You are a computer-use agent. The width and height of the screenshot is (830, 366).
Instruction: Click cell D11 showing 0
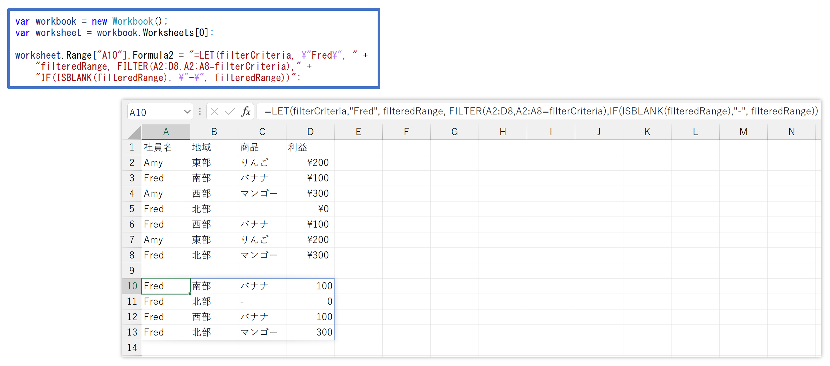coord(310,301)
